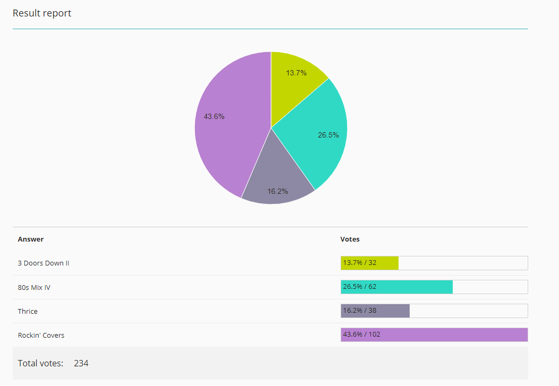
Task: Click the 26.5% label in pie chart
Action: click(328, 135)
